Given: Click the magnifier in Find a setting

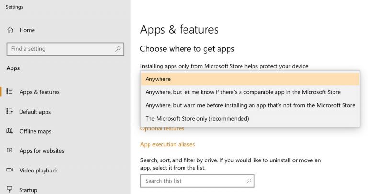Looking at the screenshot, I should pos(118,49).
